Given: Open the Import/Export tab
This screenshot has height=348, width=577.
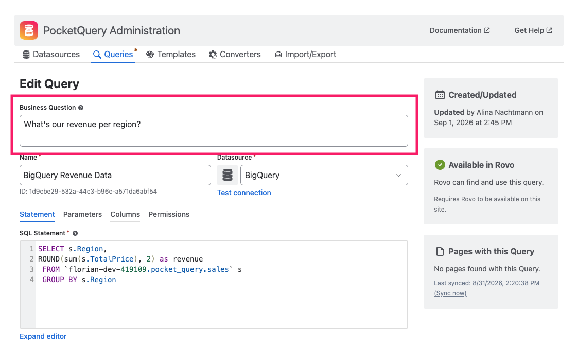Looking at the screenshot, I should click(305, 55).
